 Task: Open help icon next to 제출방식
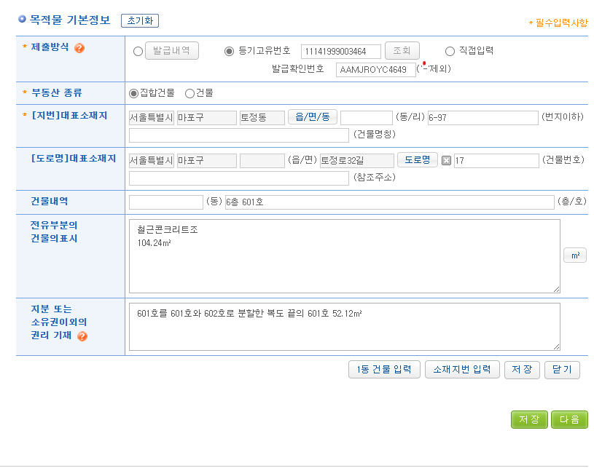79,48
